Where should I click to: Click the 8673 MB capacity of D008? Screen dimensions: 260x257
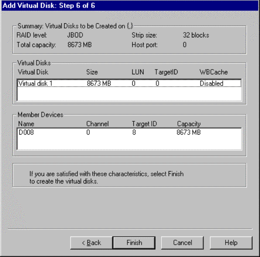point(189,133)
